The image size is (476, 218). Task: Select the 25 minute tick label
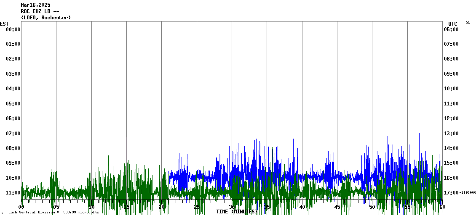click(197, 207)
